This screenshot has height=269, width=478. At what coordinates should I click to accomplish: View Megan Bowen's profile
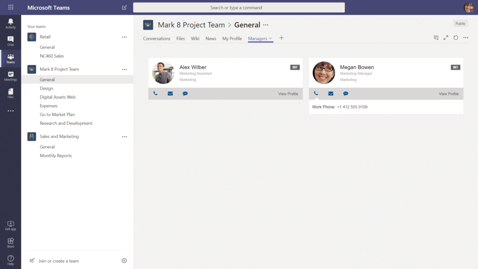(x=449, y=93)
